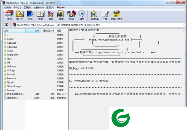Open the Find (查找) binoculars icon
The width and height of the screenshot is (187, 130).
[x=61, y=15]
